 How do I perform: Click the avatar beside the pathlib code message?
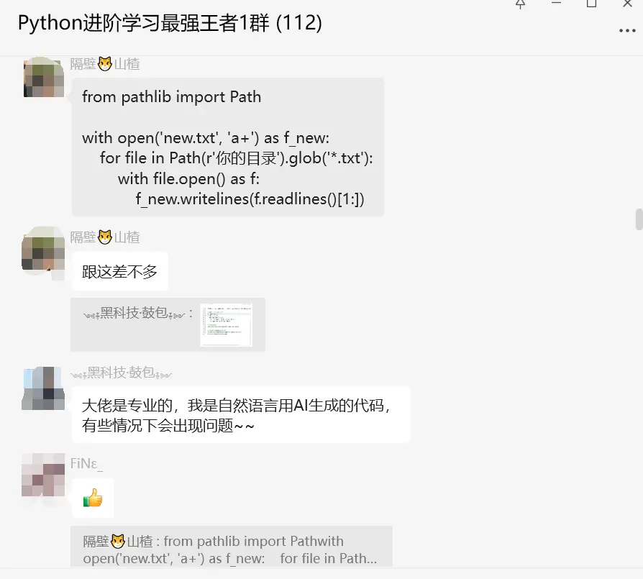pyautogui.click(x=43, y=77)
